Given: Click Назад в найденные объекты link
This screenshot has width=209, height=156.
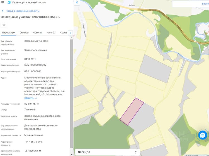Looking at the screenshot, I should tap(23, 11).
